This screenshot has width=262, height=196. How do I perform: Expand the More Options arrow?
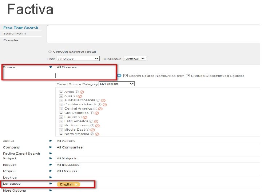click(51, 190)
